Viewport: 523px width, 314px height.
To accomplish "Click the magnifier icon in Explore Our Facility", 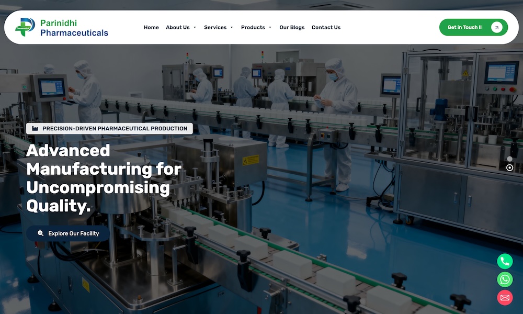I will coord(41,233).
